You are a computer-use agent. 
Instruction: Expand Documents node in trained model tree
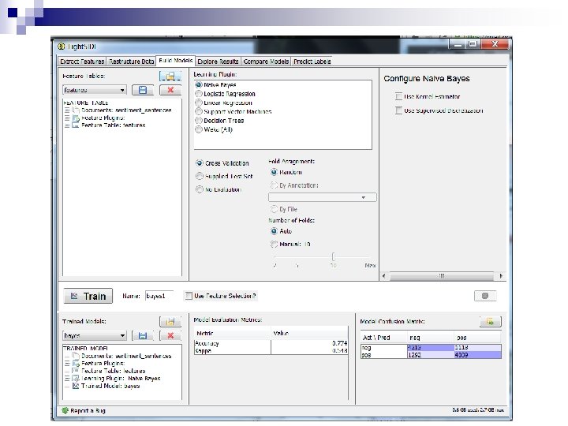67,356
